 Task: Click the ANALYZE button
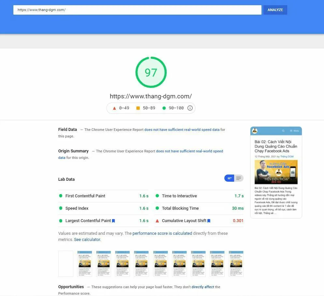[x=275, y=10]
